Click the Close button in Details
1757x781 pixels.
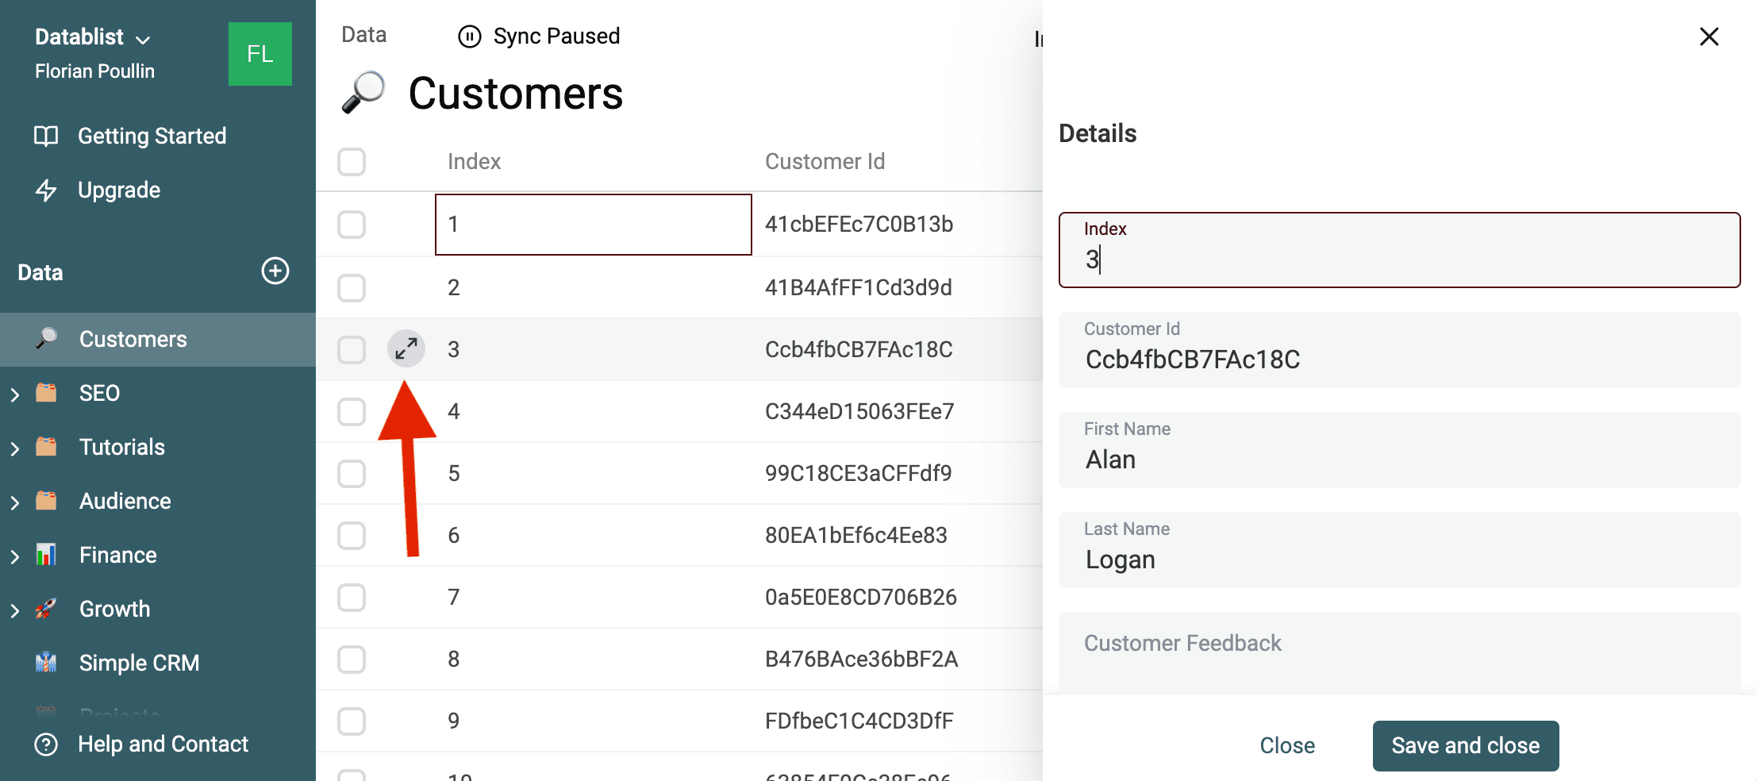click(1287, 746)
